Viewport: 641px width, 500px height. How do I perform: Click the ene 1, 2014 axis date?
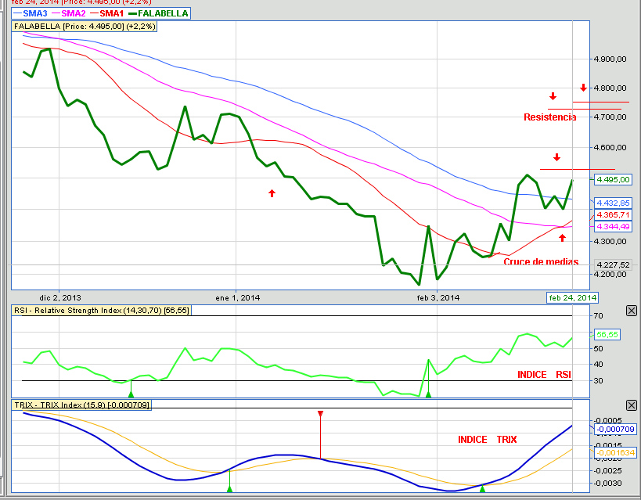coord(237,298)
